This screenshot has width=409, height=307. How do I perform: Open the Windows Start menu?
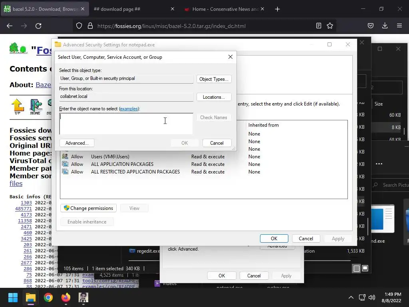point(13,297)
